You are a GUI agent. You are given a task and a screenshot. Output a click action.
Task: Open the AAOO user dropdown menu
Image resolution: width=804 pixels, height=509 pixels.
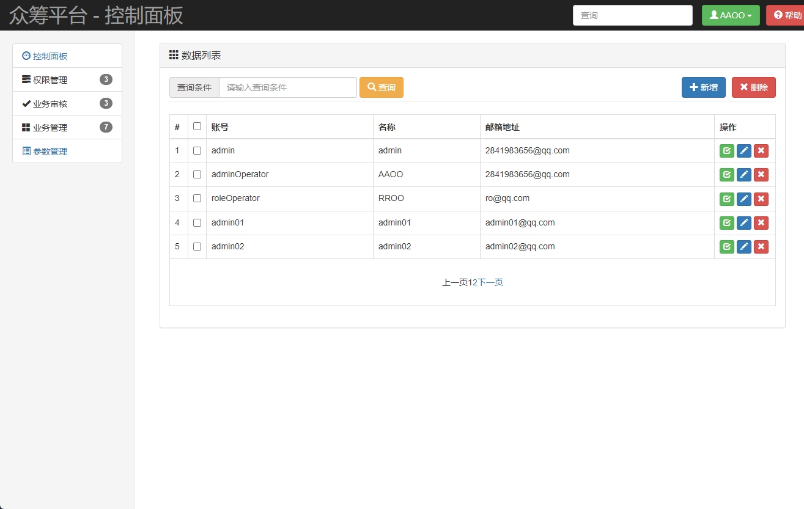click(731, 15)
